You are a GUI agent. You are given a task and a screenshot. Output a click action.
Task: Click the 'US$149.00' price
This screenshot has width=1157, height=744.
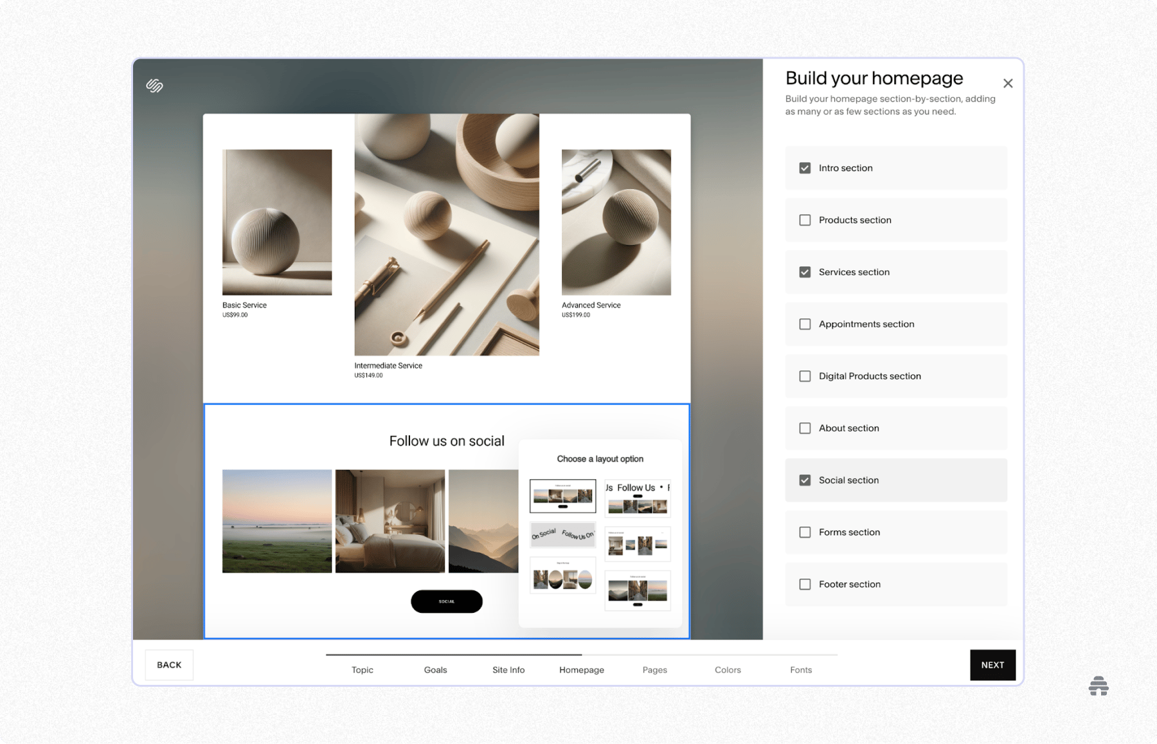pos(368,376)
